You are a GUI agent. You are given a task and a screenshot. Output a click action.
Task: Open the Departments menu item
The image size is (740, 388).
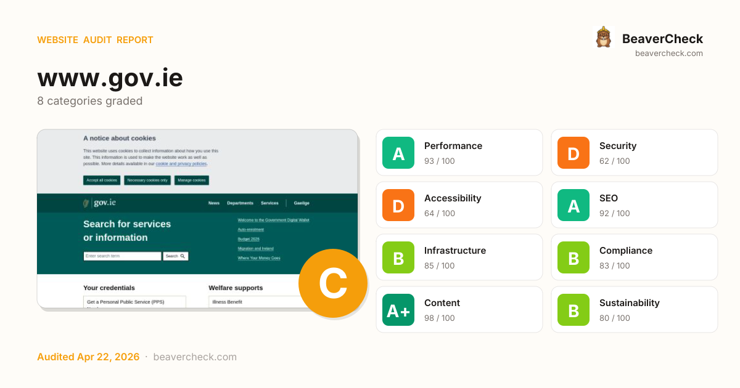240,203
